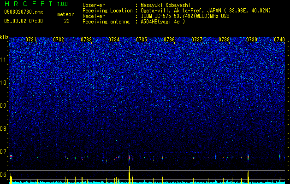Image resolution: width=290 pixels, height=184 pixels.
Task: Click the 0738 time marker
Action: click(x=224, y=40)
